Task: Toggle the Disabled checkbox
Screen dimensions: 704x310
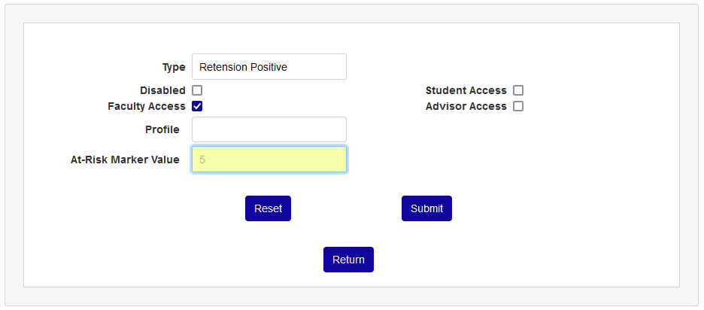Action: [x=197, y=90]
